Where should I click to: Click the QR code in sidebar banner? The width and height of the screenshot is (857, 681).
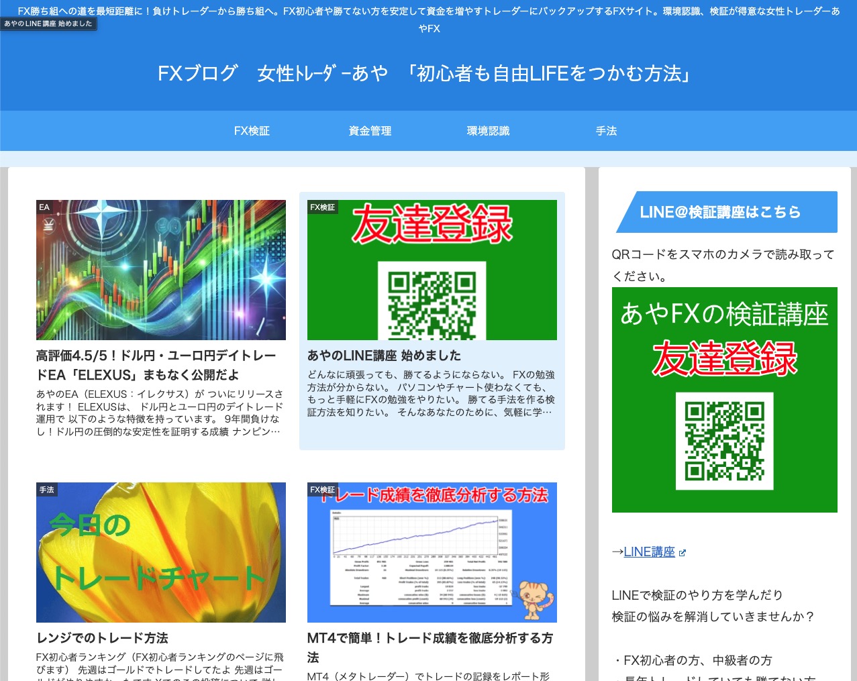(x=724, y=441)
